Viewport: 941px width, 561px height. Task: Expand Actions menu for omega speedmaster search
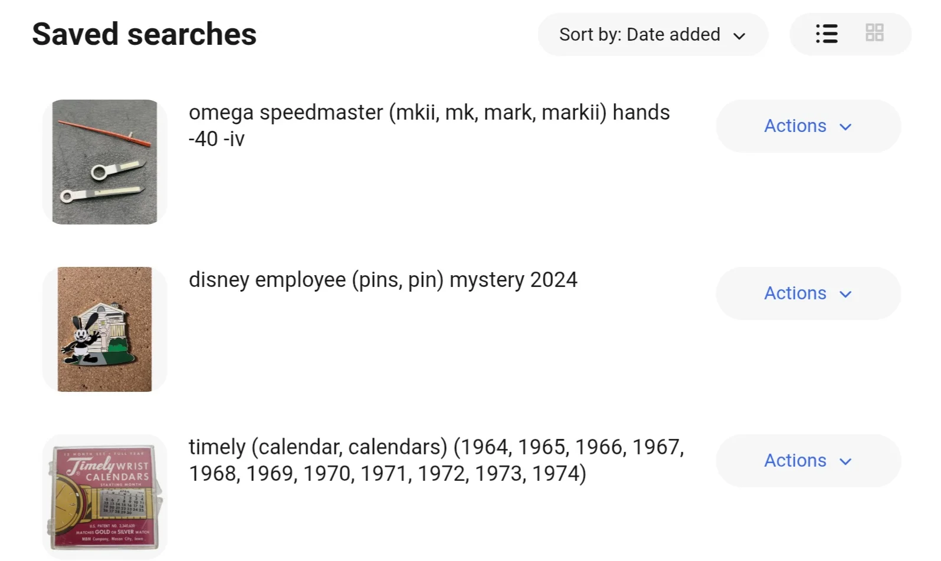808,126
